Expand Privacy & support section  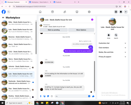(x=112, y=57)
